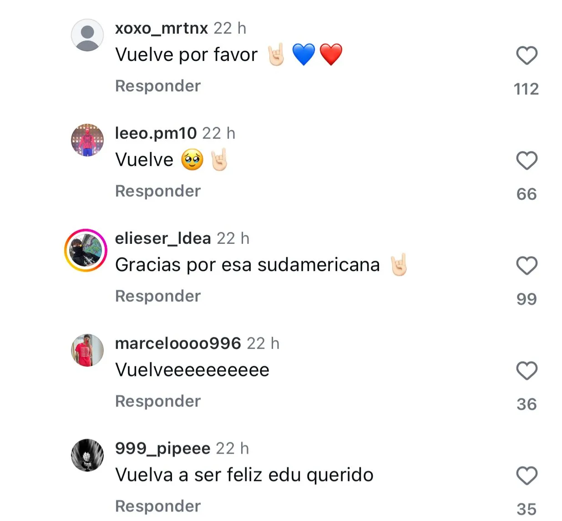Open xoxo_mrtnx's profile picture

[87, 35]
